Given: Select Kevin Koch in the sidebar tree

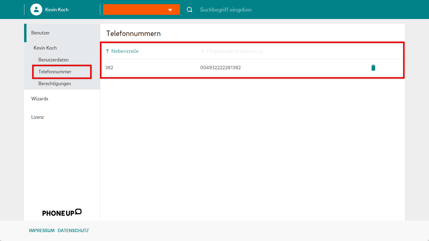Looking at the screenshot, I should point(45,48).
